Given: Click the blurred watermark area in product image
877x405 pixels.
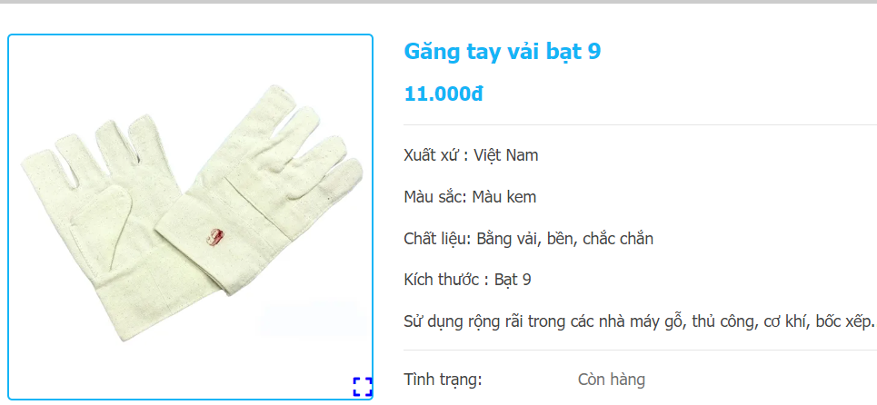Looking at the screenshot, I should [309, 320].
